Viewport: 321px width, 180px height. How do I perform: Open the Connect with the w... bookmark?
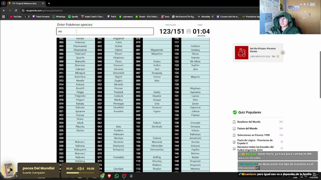(227, 17)
